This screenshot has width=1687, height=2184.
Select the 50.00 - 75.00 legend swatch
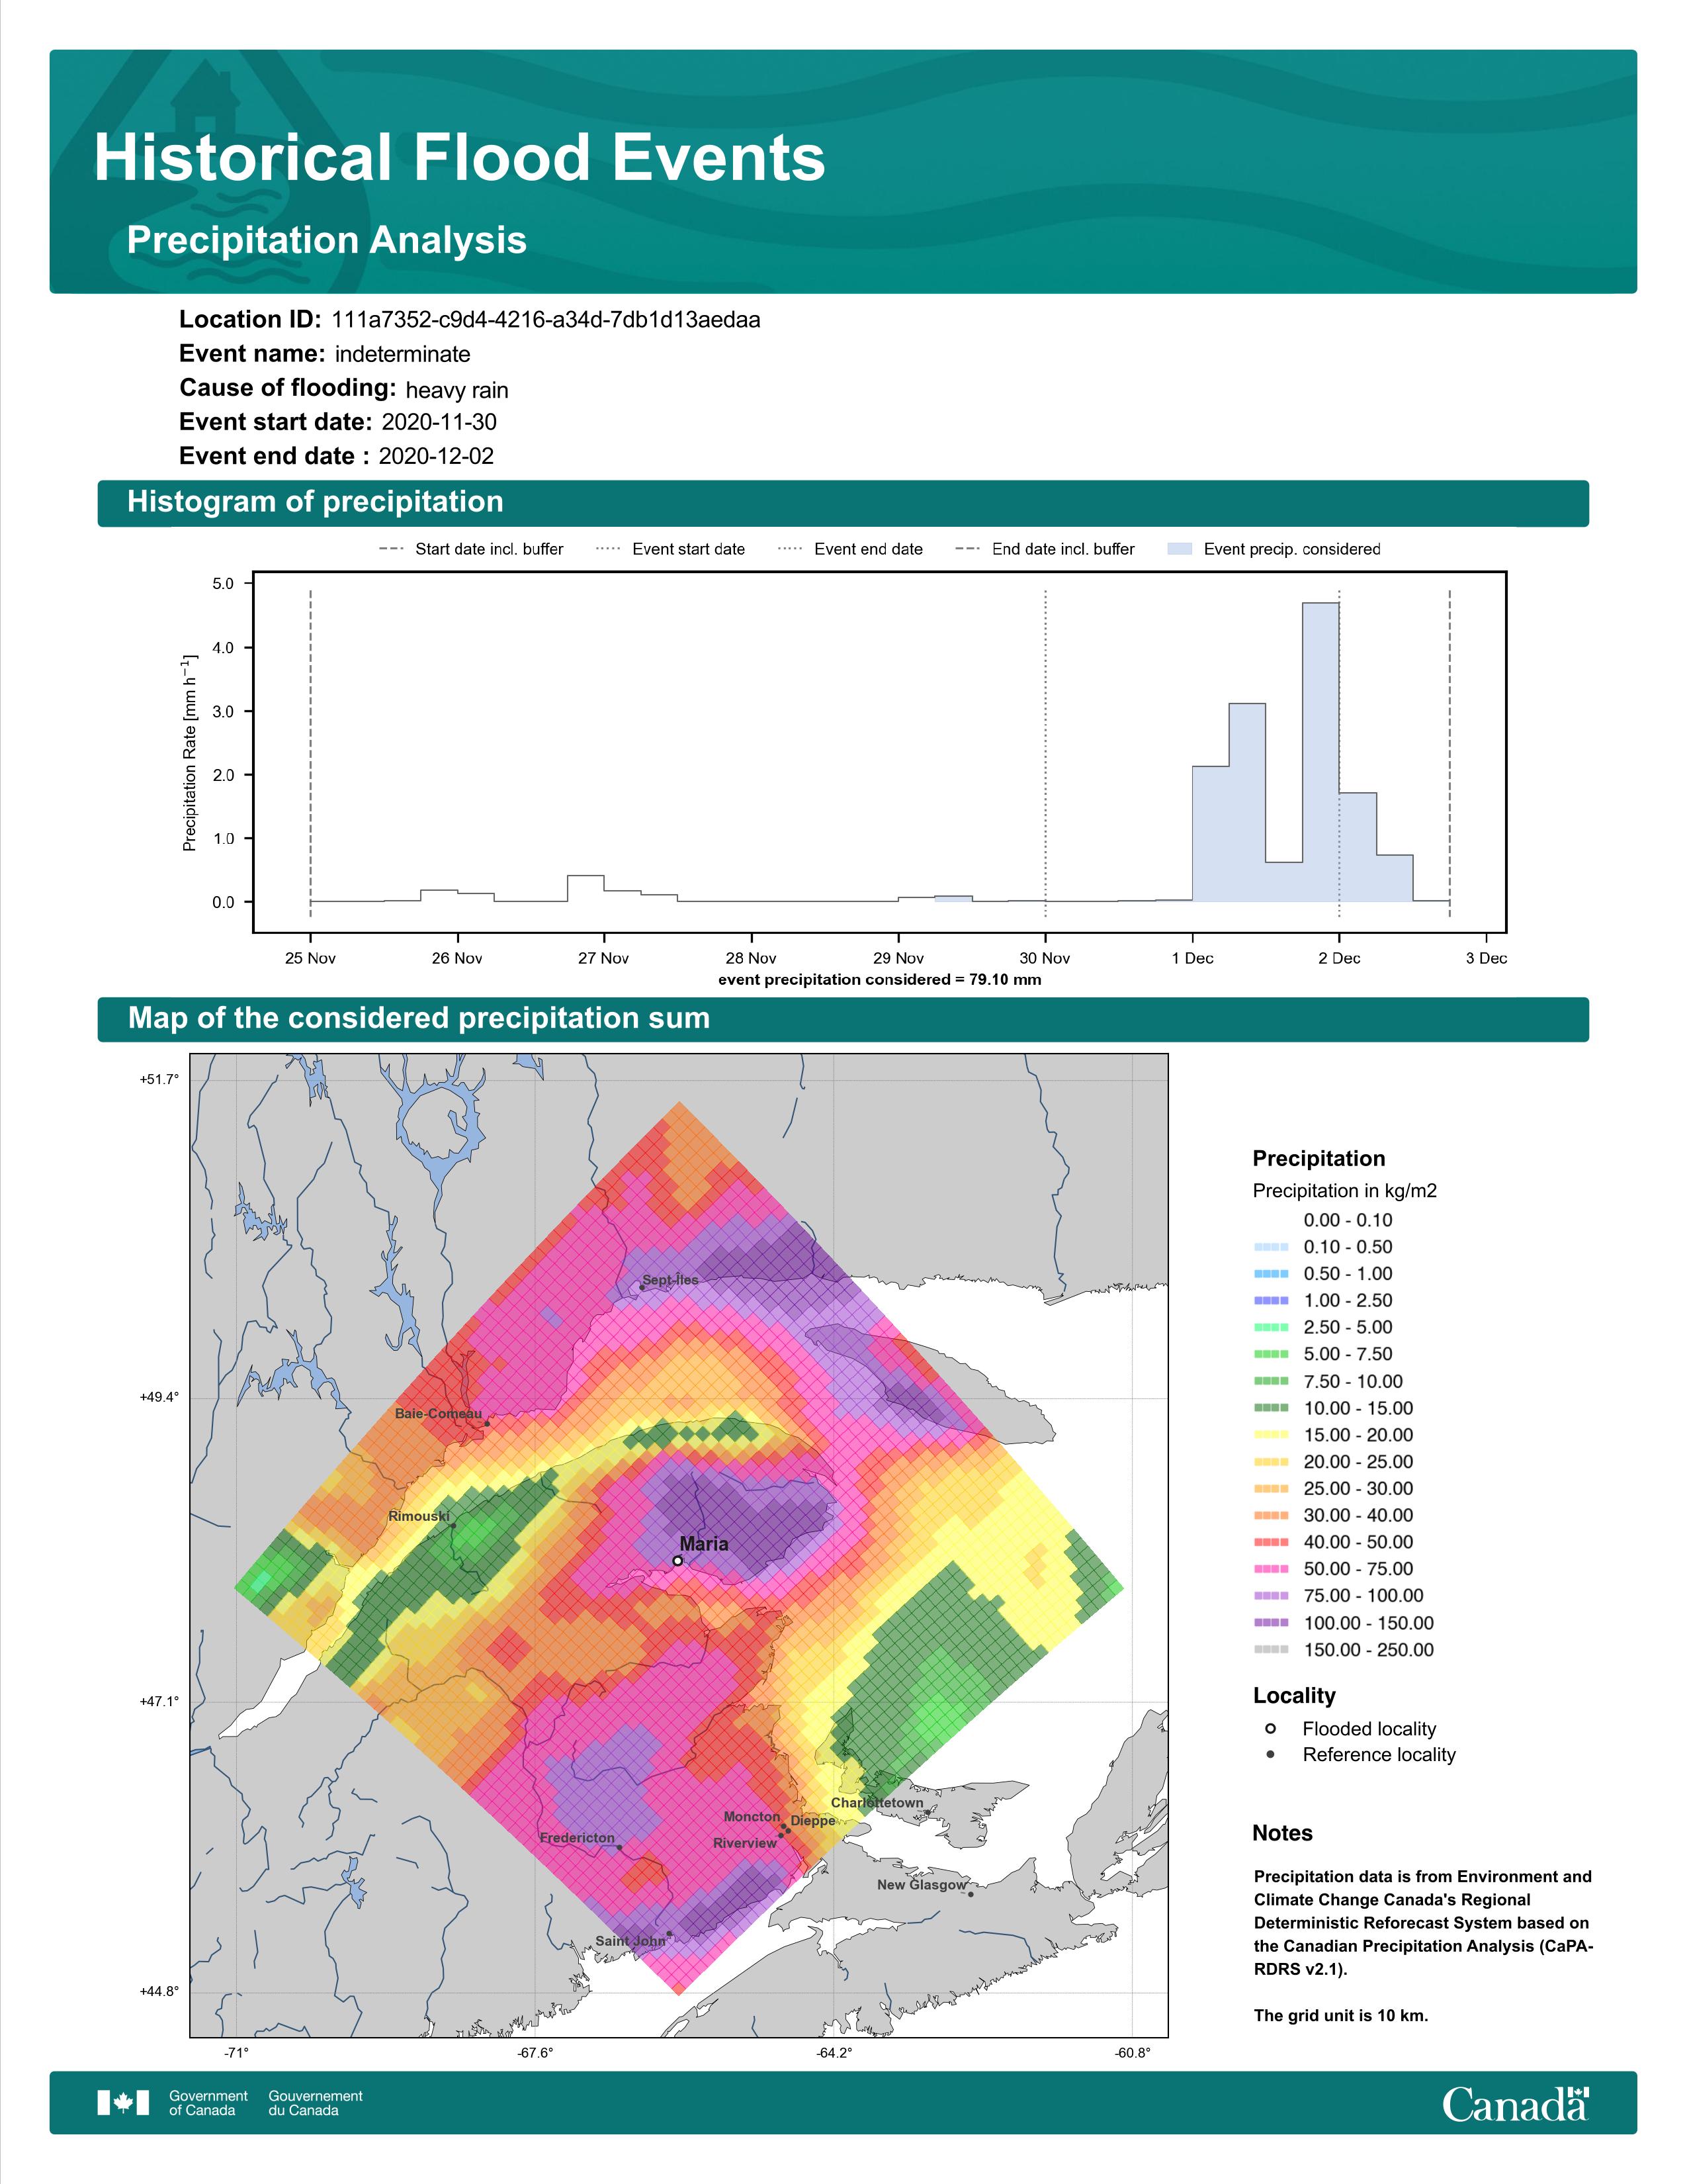[x=1270, y=1569]
